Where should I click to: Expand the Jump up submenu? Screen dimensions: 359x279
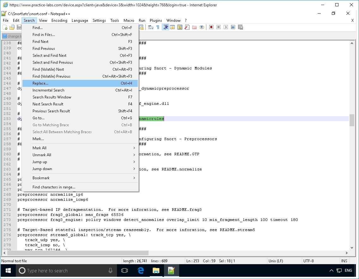80,162
